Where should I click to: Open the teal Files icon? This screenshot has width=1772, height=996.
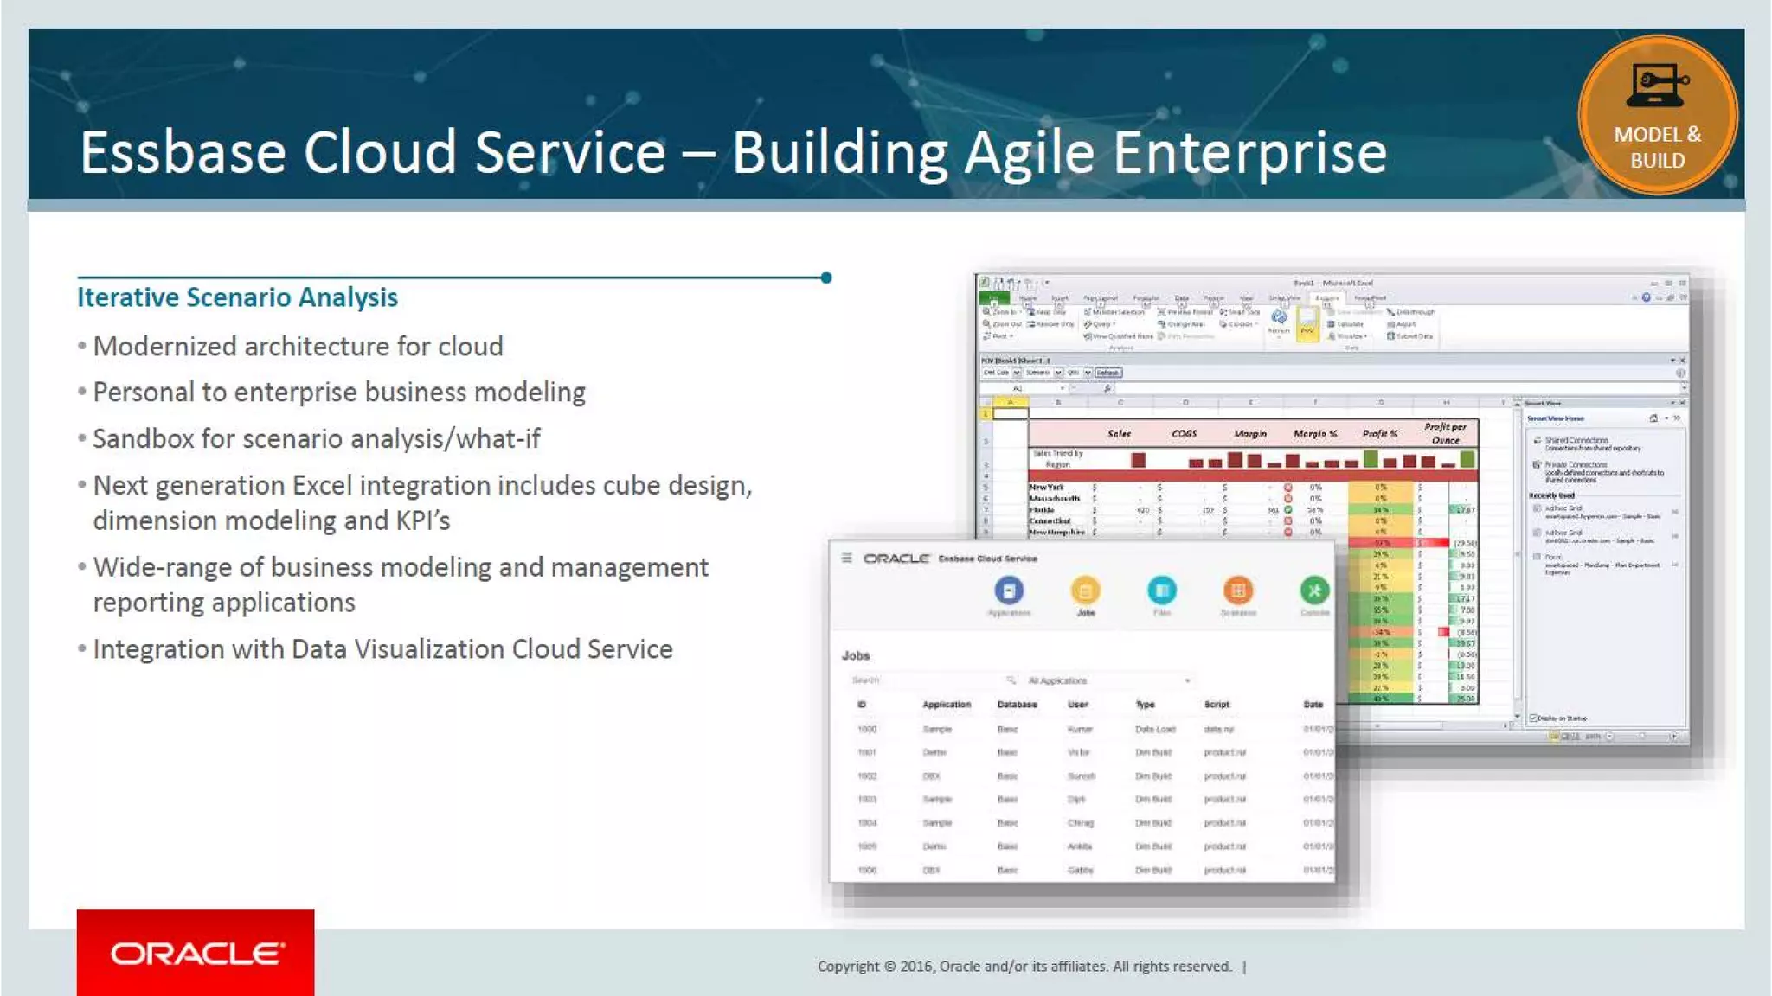click(x=1161, y=591)
